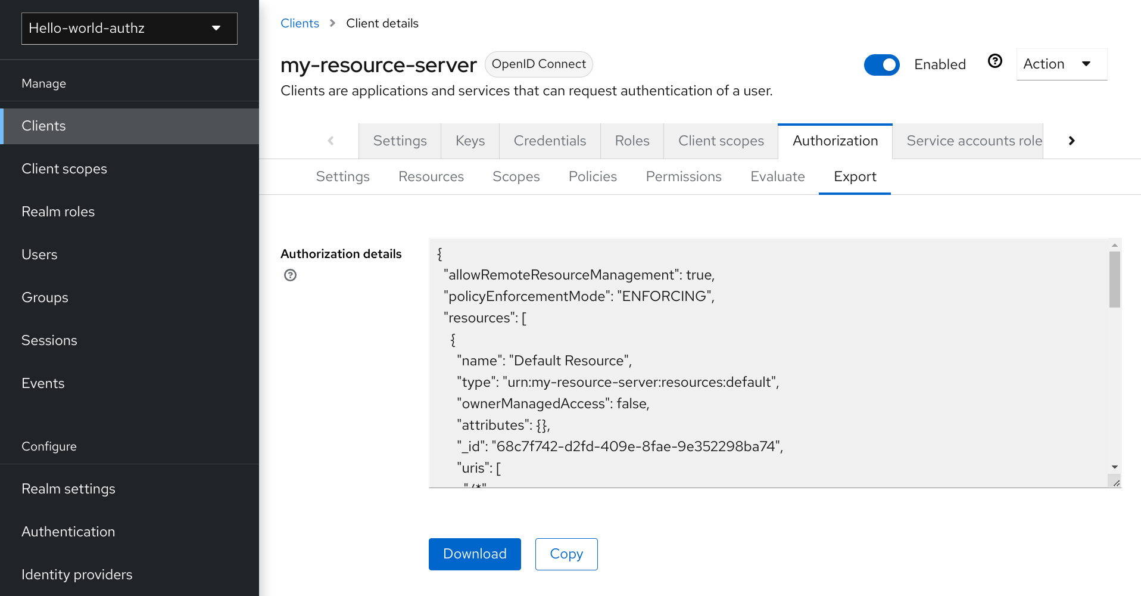The height and width of the screenshot is (596, 1141).
Task: Click the scrollbar up arrow in details box
Action: [1114, 244]
